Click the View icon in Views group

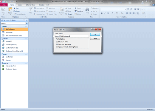[x=3, y=10]
